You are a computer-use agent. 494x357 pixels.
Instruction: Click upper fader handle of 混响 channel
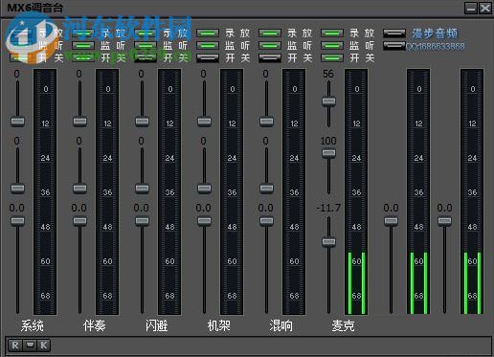pyautogui.click(x=266, y=122)
